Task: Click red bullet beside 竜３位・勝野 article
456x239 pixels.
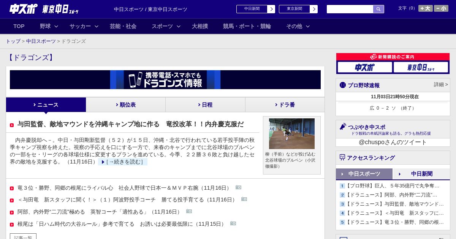Action: tap(12, 188)
